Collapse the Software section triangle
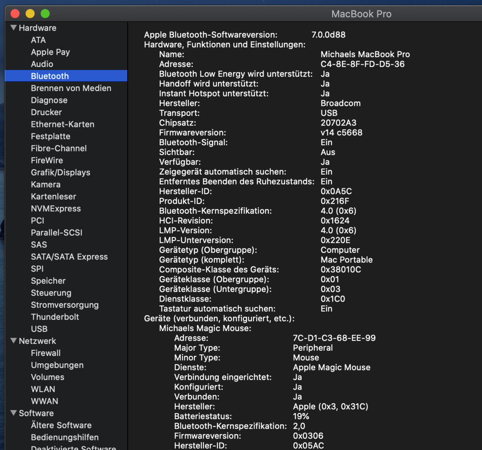The height and width of the screenshot is (450, 482). (x=14, y=413)
